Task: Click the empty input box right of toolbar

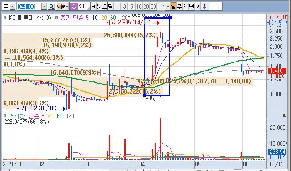Action: click(x=215, y=6)
